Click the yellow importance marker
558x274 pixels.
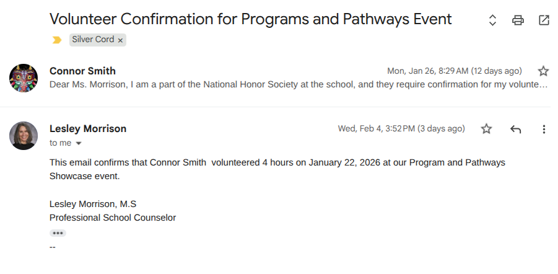pos(57,40)
